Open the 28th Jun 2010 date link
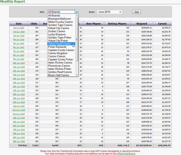The width and height of the screenshot is (181, 155). tap(19, 134)
